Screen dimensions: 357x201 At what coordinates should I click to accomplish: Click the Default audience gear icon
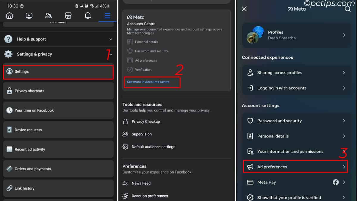click(x=125, y=147)
